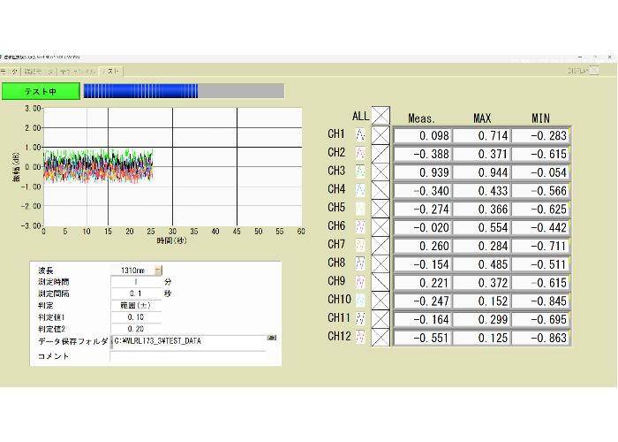Click the CH6 waveform color icon
This screenshot has height=442, width=618.
point(360,225)
